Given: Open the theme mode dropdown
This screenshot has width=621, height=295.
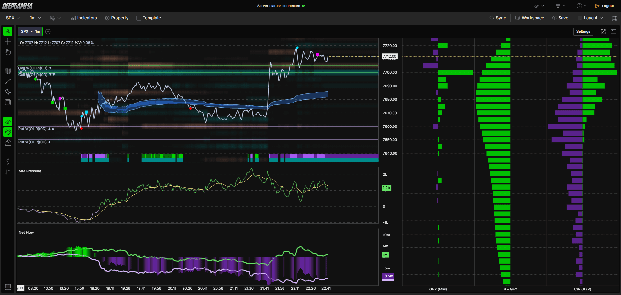Looking at the screenshot, I should 539,6.
